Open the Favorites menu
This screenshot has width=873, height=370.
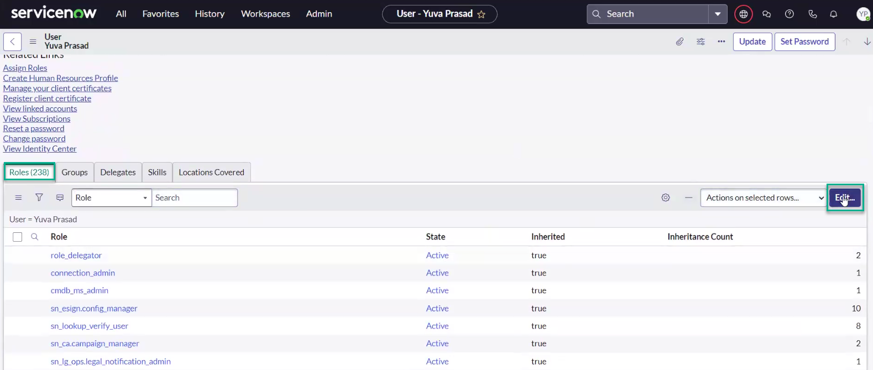(161, 14)
